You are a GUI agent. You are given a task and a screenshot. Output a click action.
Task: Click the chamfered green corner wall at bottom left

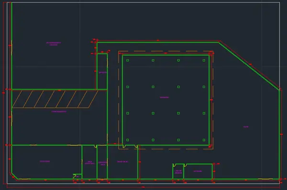pyautogui.click(x=14, y=176)
